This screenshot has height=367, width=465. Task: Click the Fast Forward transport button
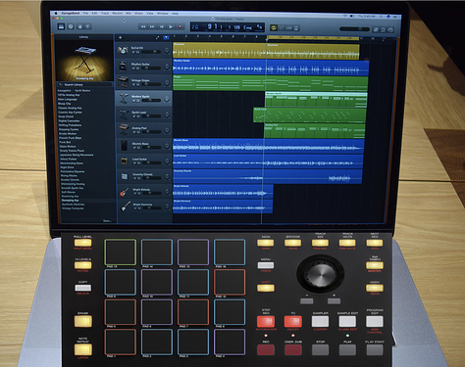point(152,26)
